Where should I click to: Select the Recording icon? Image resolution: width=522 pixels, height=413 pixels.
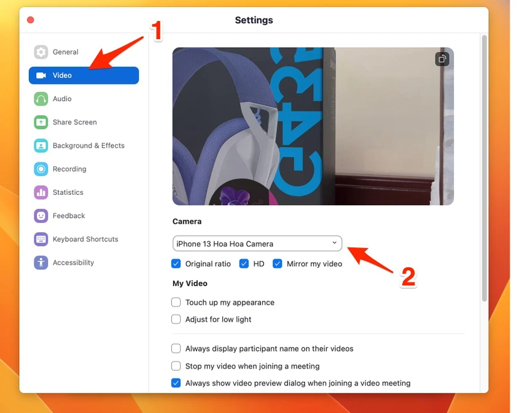pos(41,169)
